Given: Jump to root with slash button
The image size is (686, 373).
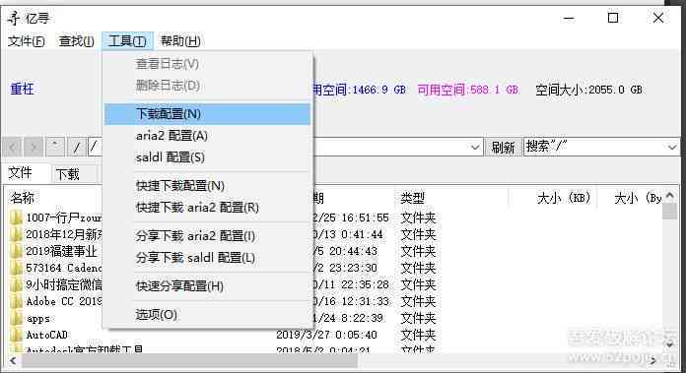Looking at the screenshot, I should 76,148.
